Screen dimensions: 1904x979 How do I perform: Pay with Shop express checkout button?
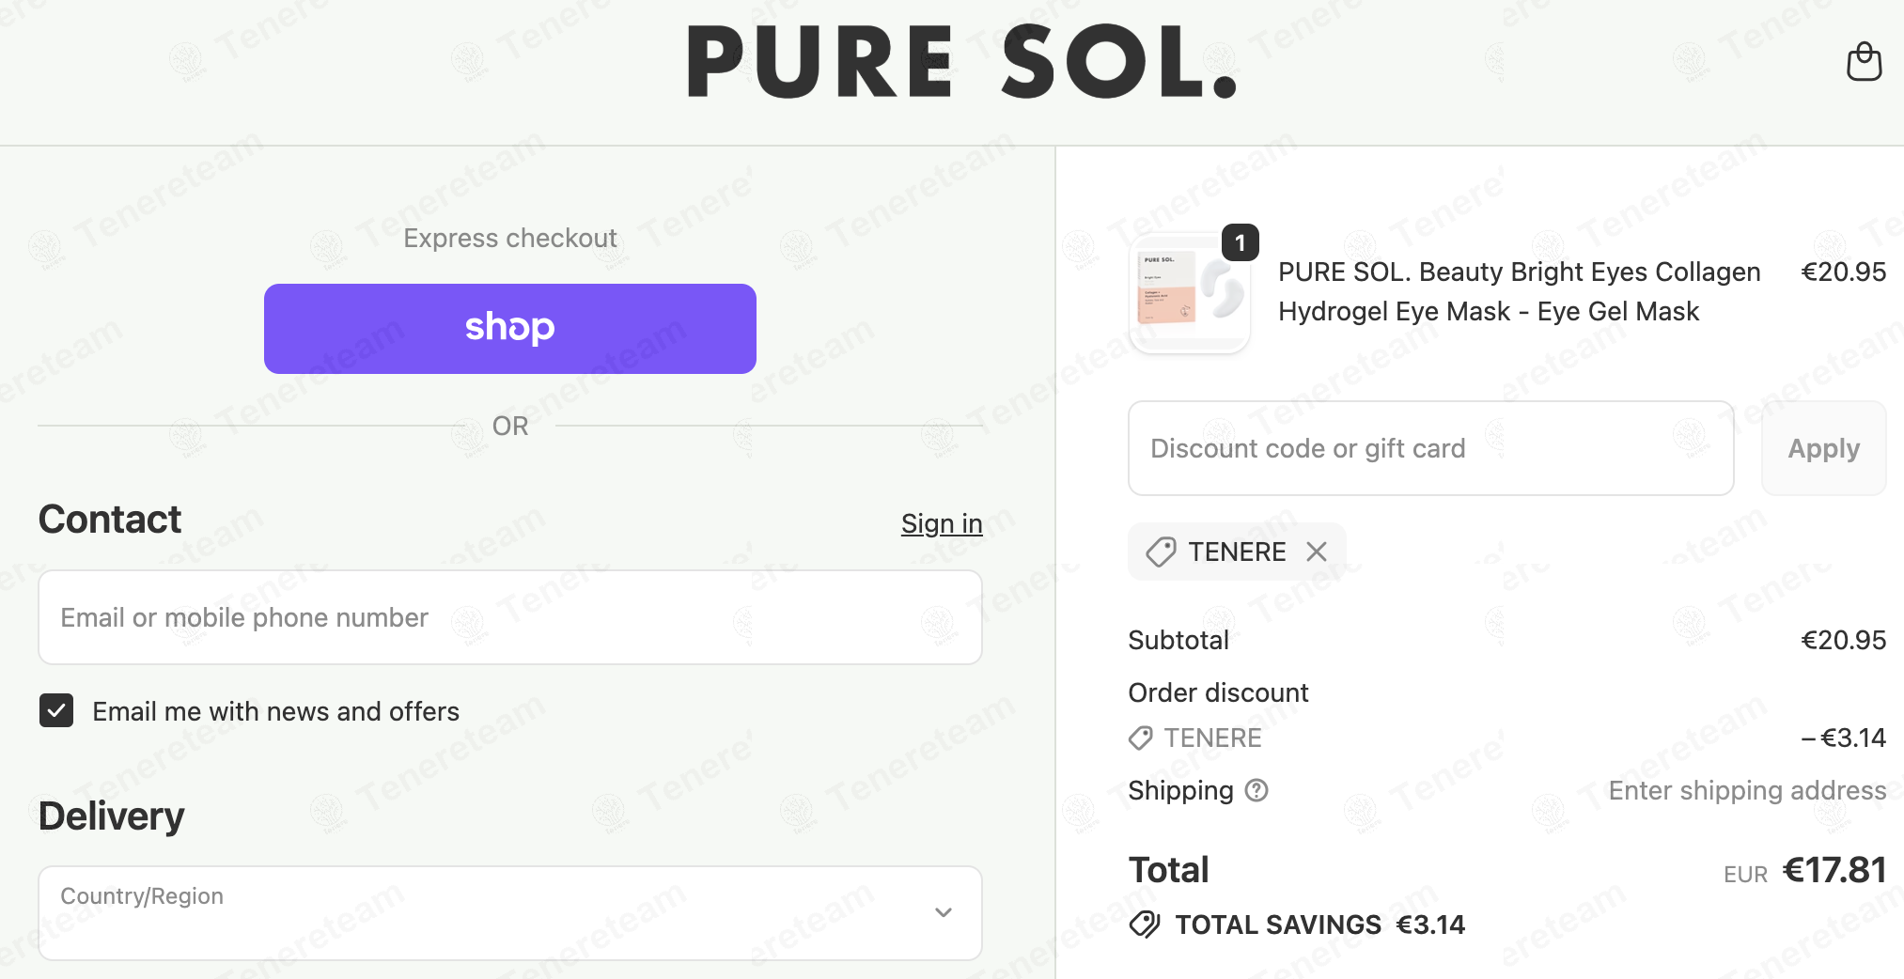pyautogui.click(x=509, y=329)
